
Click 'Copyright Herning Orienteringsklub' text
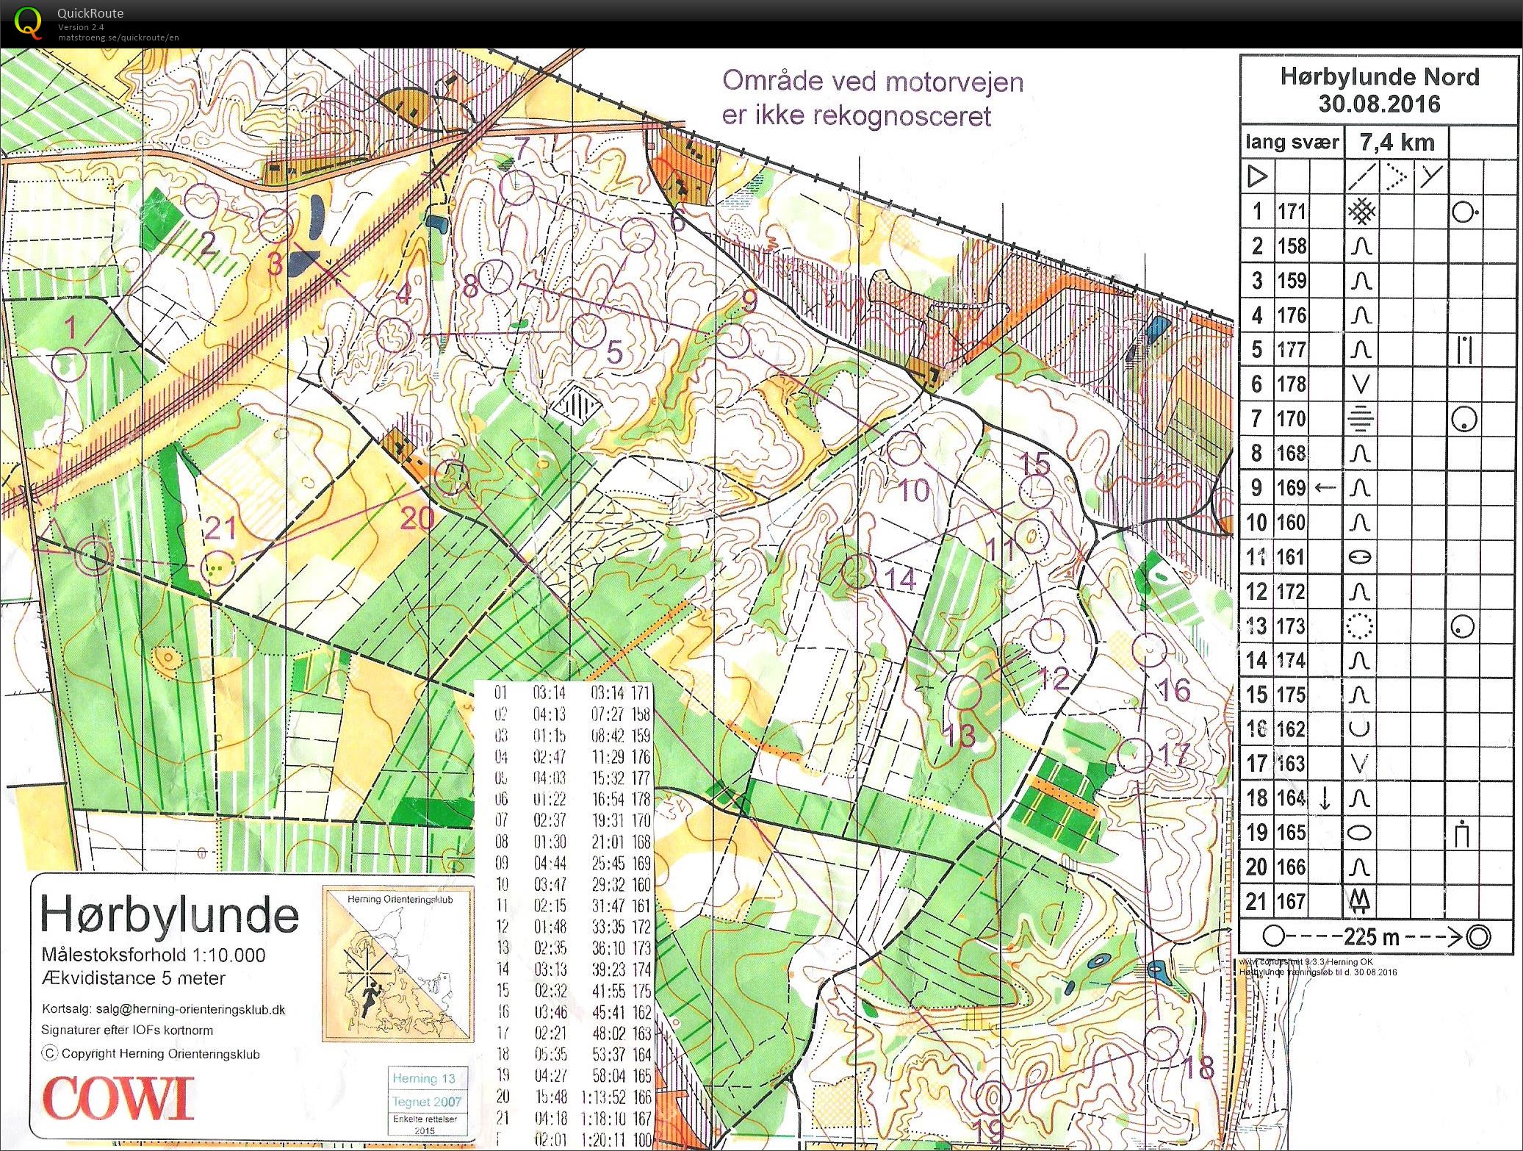click(x=161, y=1053)
